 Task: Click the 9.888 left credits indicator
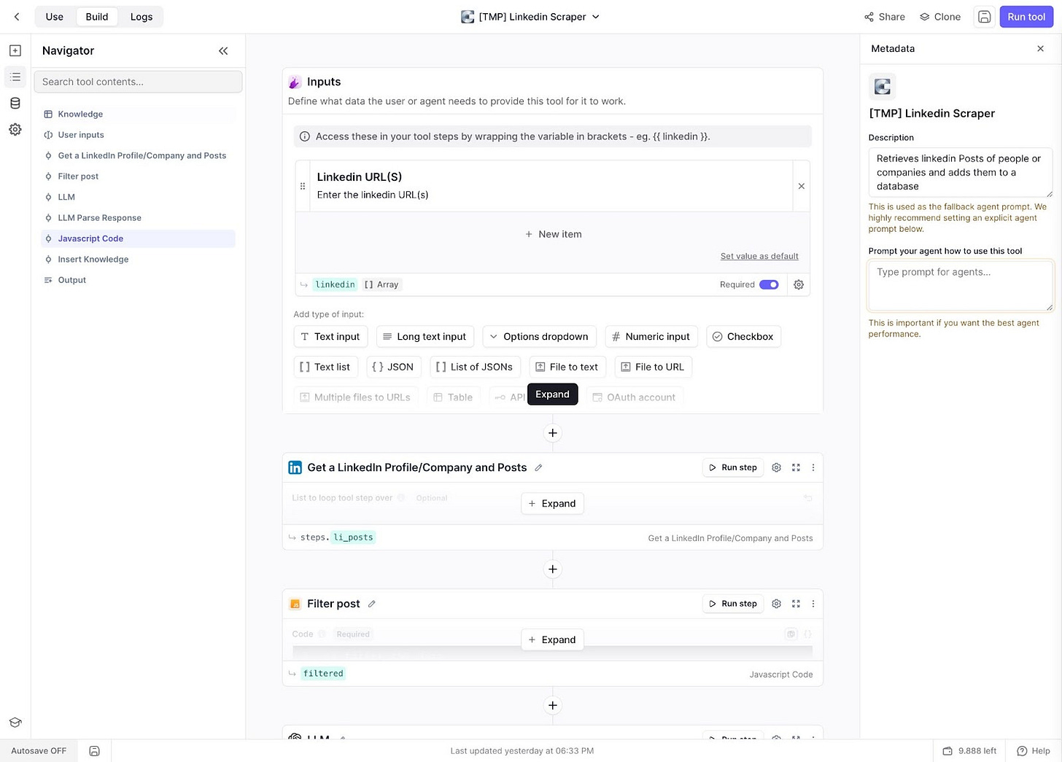(969, 751)
